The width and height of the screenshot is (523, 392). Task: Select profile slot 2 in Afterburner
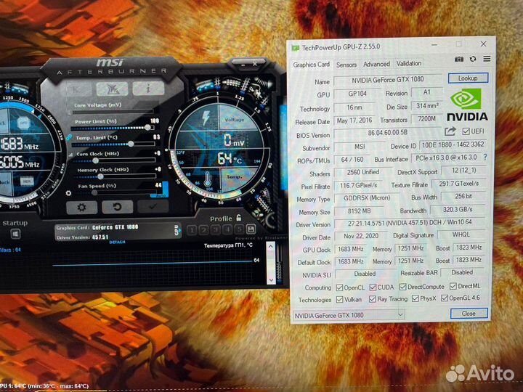tap(204, 229)
